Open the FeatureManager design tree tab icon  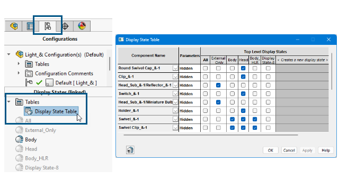tap(14, 26)
